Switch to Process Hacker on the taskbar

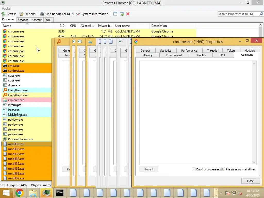click(x=46, y=193)
